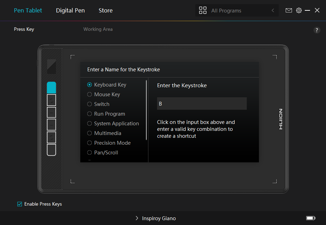Viewport: 326px width, 225px height.
Task: Click the help question mark icon
Action: coord(317,30)
